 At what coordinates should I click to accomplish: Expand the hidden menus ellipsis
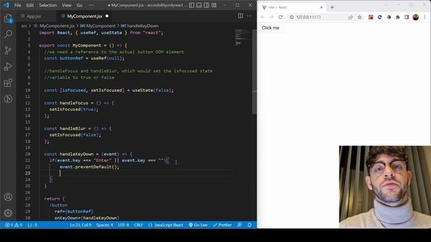point(92,5)
